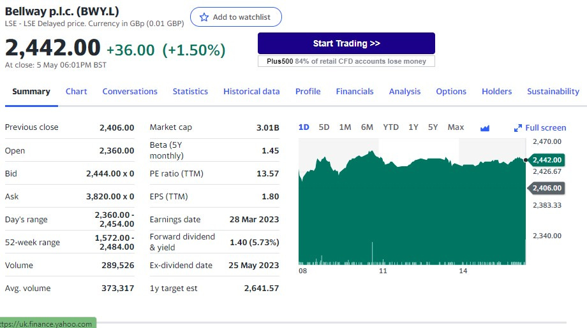
Task: Click the At close 5 May timestamp
Action: click(x=56, y=65)
